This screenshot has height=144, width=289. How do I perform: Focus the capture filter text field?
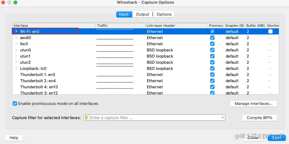click(x=155, y=118)
